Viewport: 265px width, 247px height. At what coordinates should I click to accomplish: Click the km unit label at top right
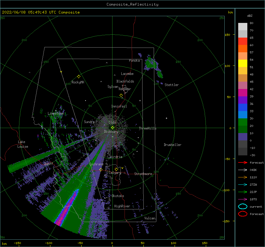230,12
